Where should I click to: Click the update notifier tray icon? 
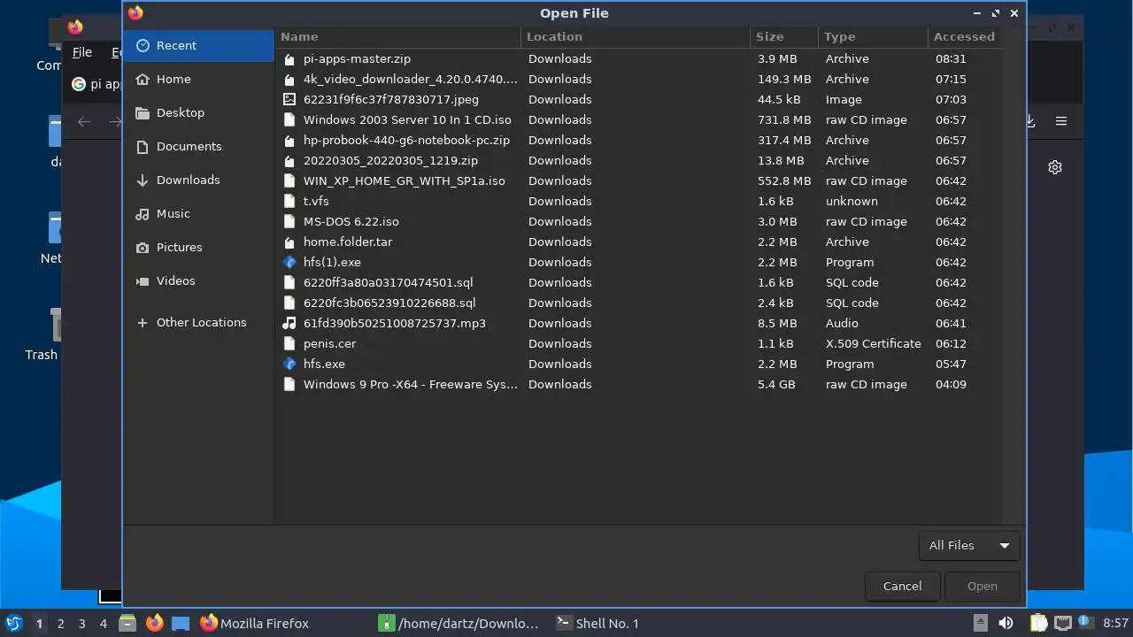pyautogui.click(x=1085, y=623)
